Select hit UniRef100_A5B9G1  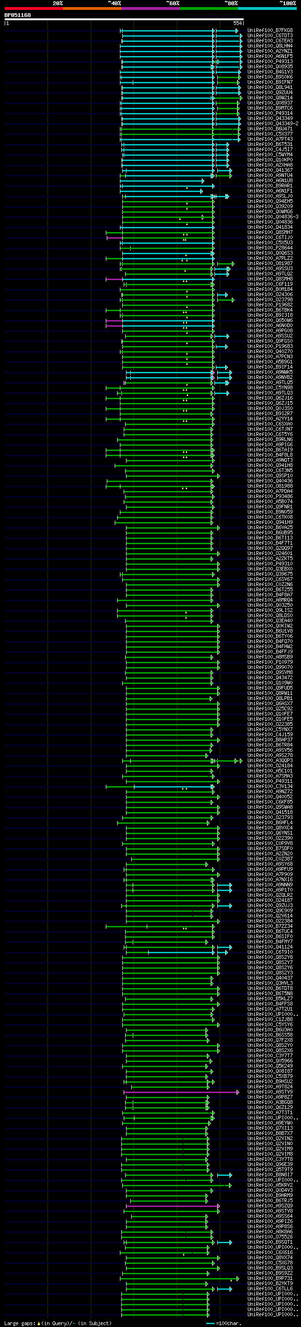point(270,362)
